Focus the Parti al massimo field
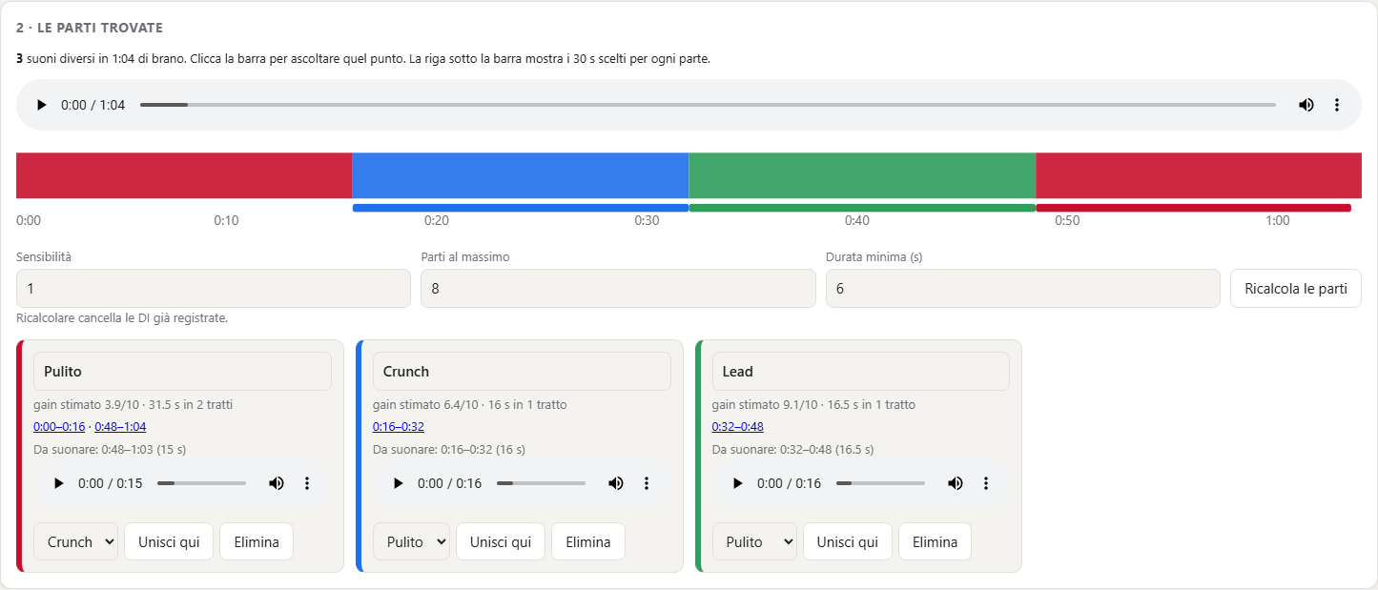1378x590 pixels. [x=618, y=288]
